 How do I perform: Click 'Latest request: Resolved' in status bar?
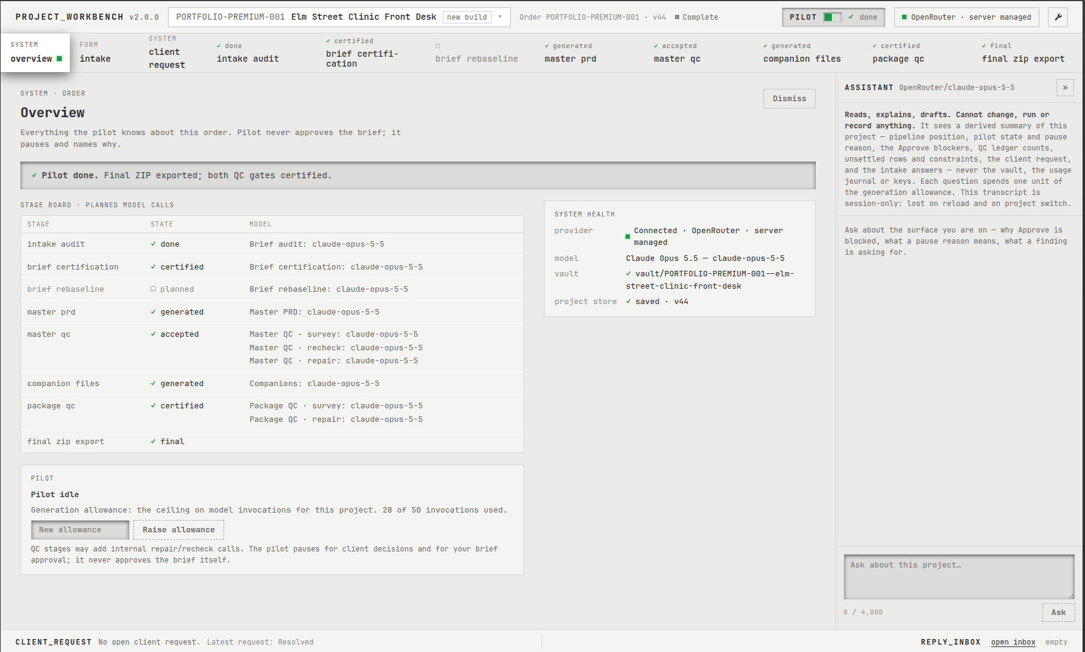(x=260, y=642)
